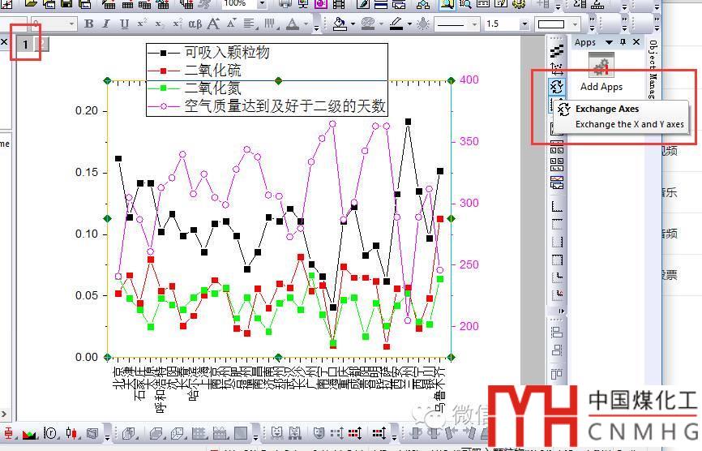
Task: Click the fill color paint bucket icon
Action: pyautogui.click(x=340, y=24)
